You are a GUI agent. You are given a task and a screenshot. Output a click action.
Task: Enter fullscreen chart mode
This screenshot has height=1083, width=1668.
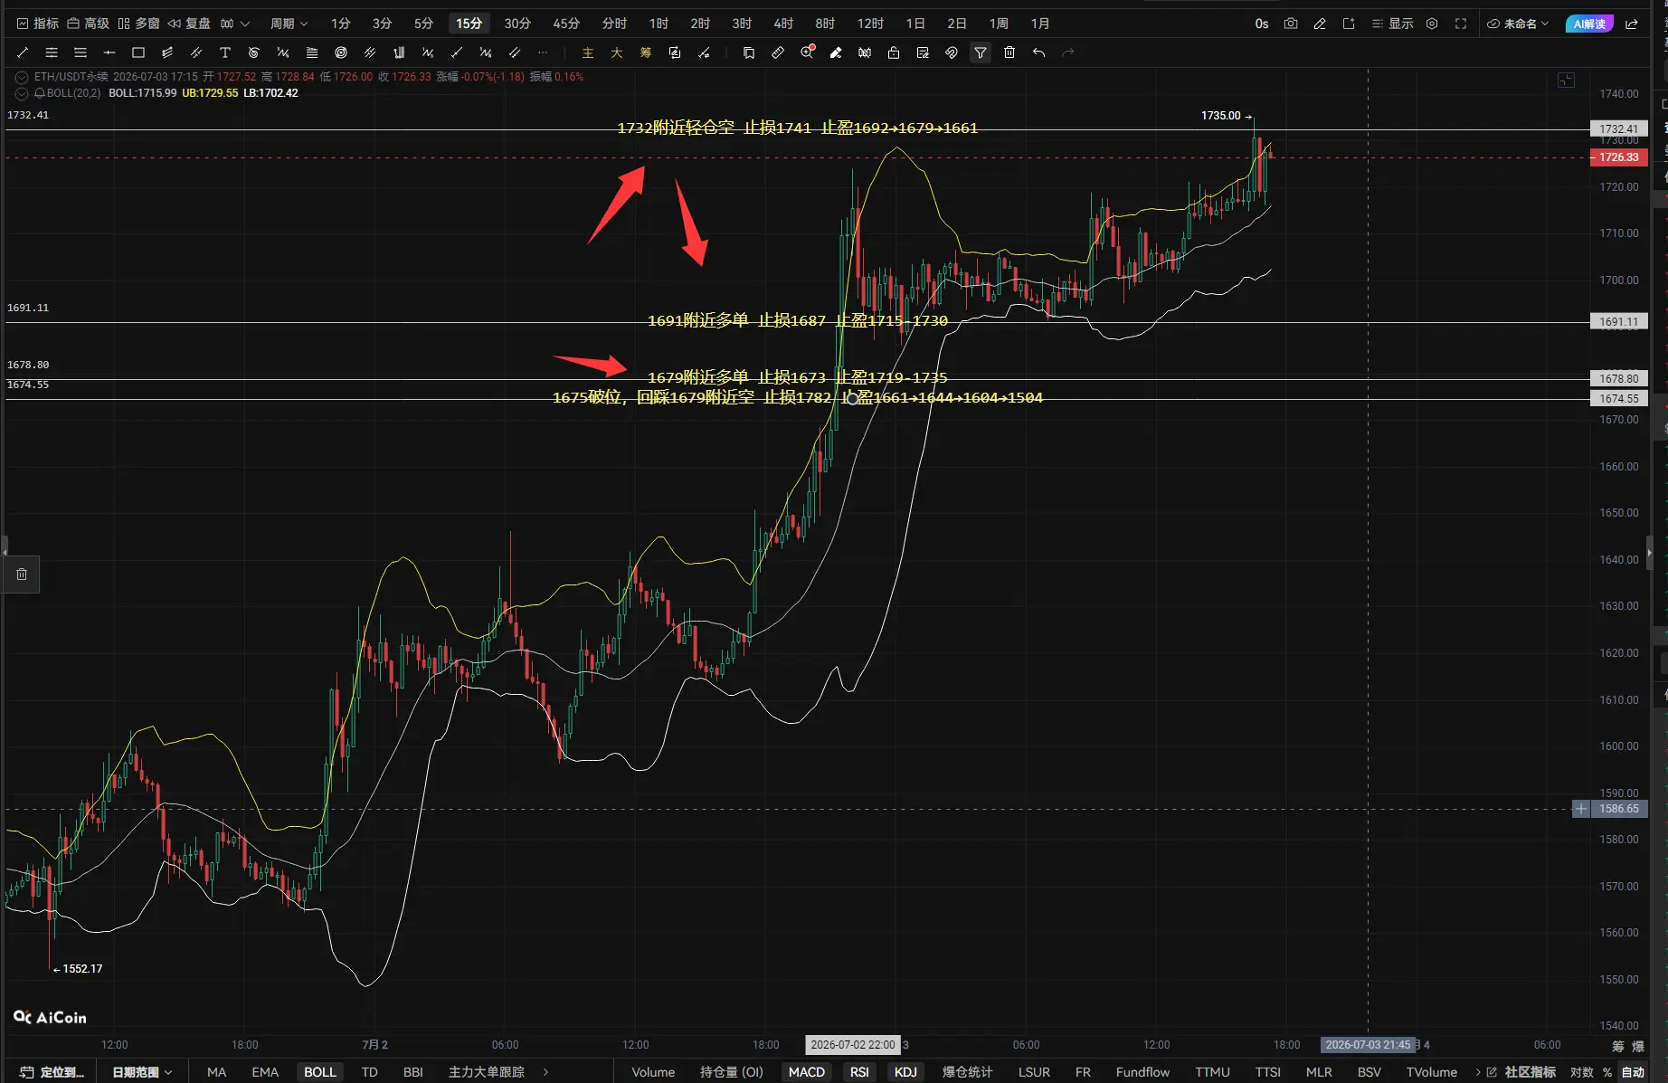pyautogui.click(x=1461, y=24)
